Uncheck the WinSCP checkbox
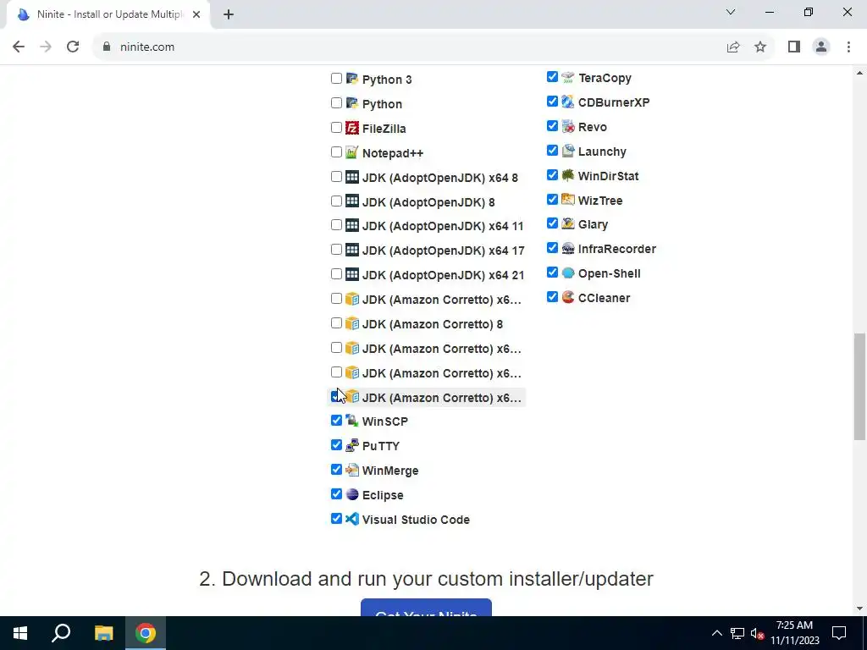 [x=336, y=421]
